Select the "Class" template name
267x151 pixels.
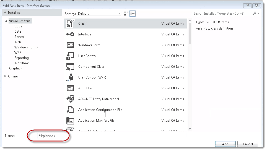82,24
